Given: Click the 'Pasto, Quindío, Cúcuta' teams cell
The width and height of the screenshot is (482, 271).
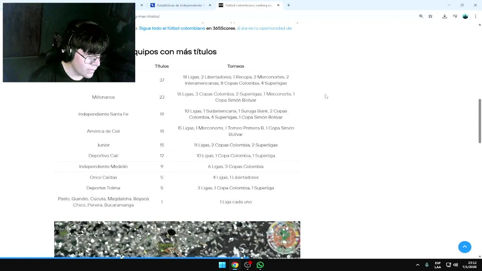Looking at the screenshot, I should pyautogui.click(x=103, y=202).
